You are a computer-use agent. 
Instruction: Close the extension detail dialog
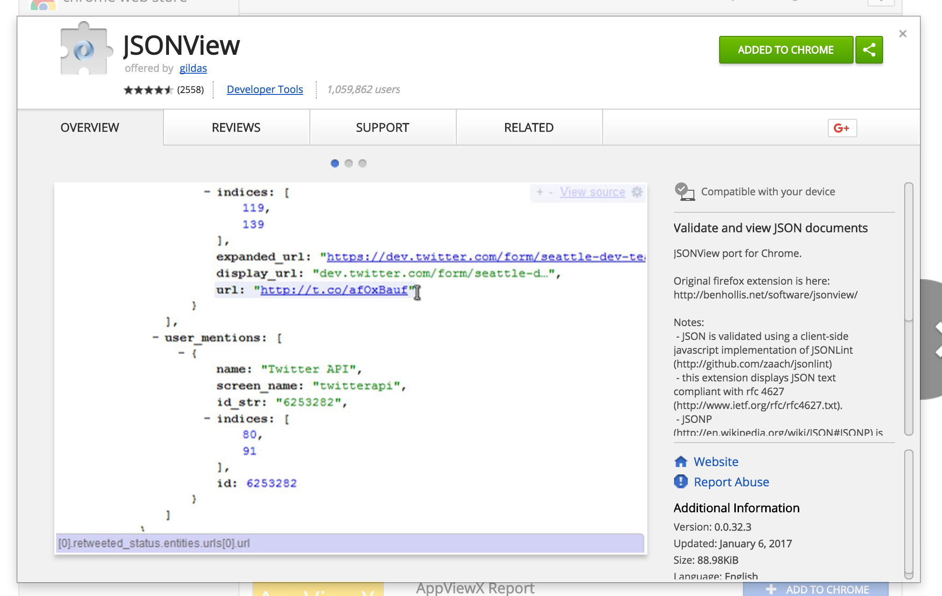tap(902, 34)
